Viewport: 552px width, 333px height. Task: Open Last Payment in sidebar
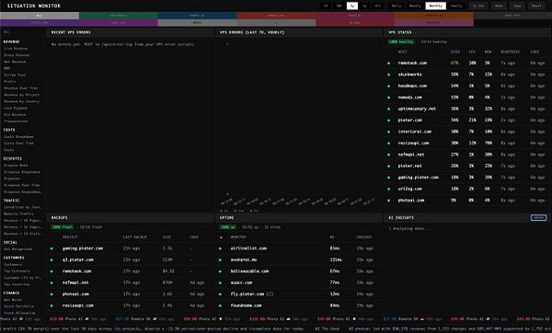pyautogui.click(x=16, y=108)
